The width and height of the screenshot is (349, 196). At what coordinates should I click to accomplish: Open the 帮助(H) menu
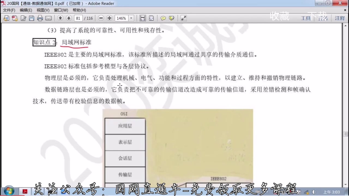pyautogui.click(x=79, y=10)
